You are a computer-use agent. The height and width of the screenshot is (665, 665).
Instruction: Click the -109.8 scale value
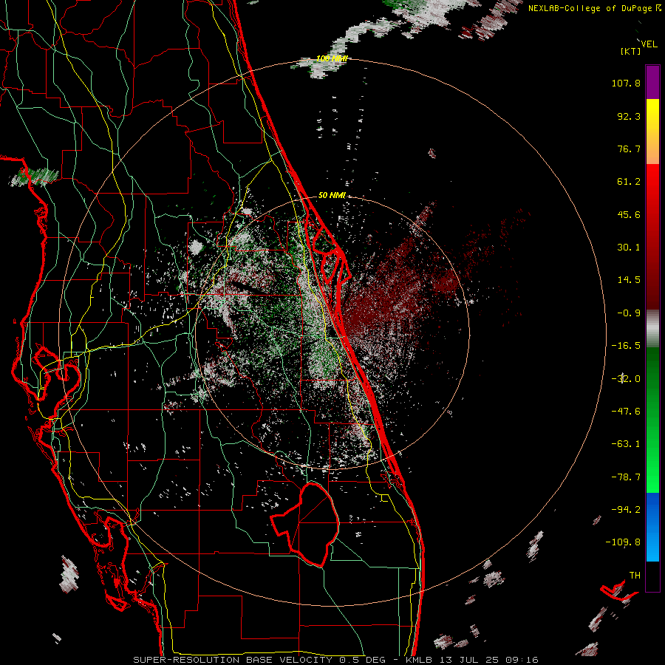(x=623, y=542)
